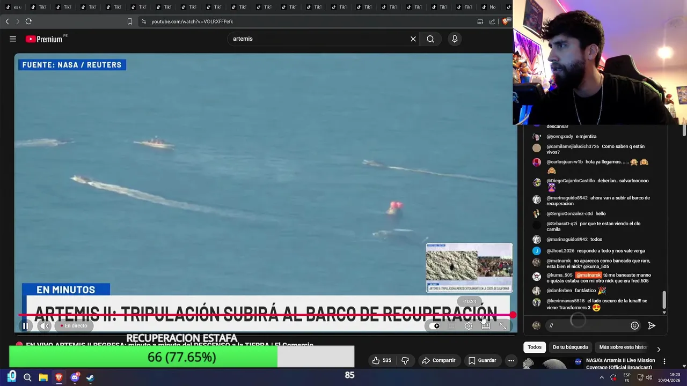Open options for NASA Artemis II video
Image resolution: width=687 pixels, height=386 pixels.
point(664,361)
